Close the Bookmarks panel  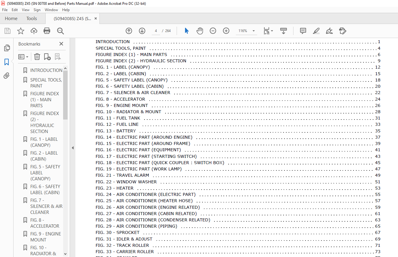pos(61,44)
